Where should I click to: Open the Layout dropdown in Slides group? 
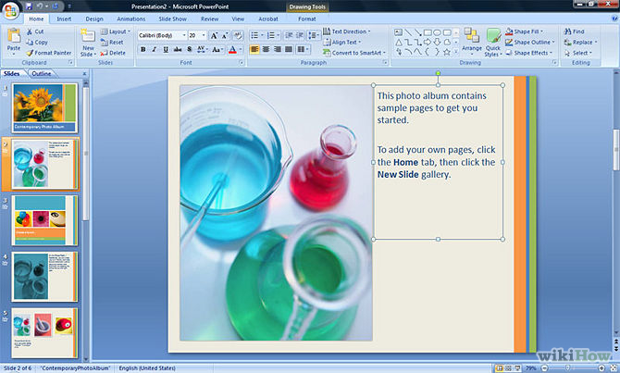tap(117, 31)
